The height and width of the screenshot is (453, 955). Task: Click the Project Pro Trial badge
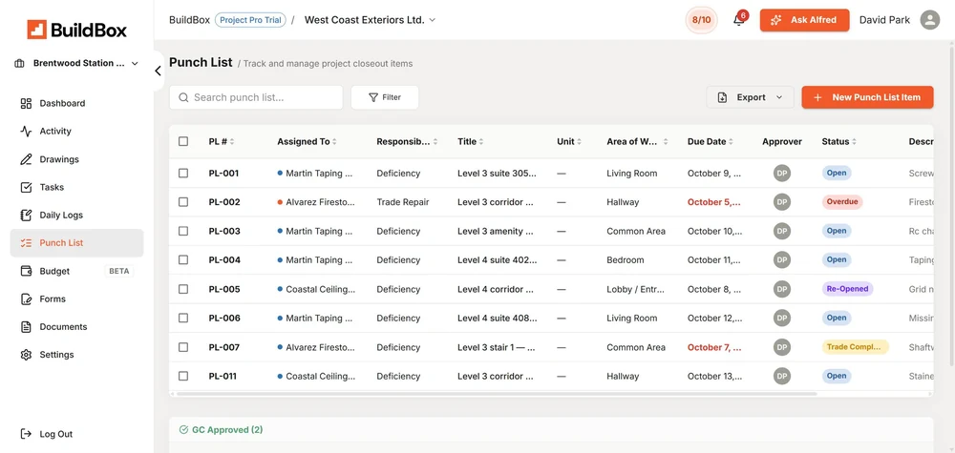click(250, 20)
